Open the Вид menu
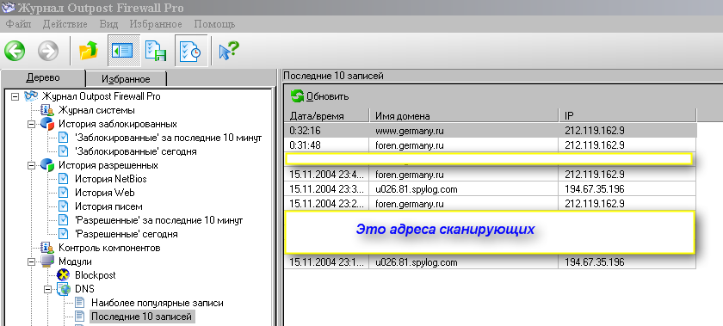 108,24
